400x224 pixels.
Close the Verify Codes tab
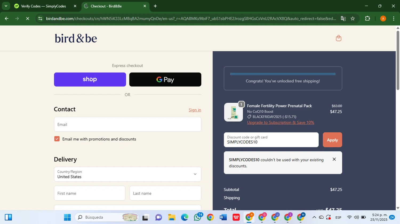75,6
